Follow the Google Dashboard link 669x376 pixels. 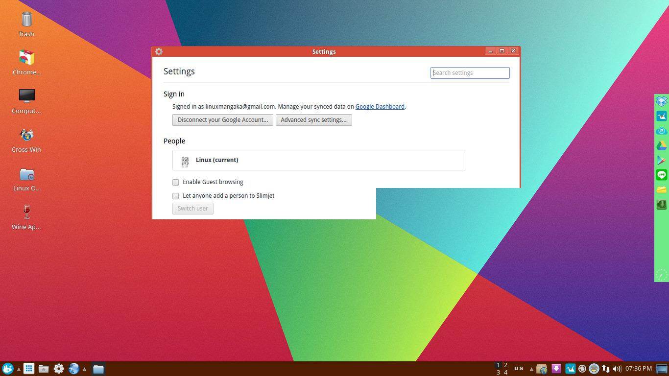point(380,106)
